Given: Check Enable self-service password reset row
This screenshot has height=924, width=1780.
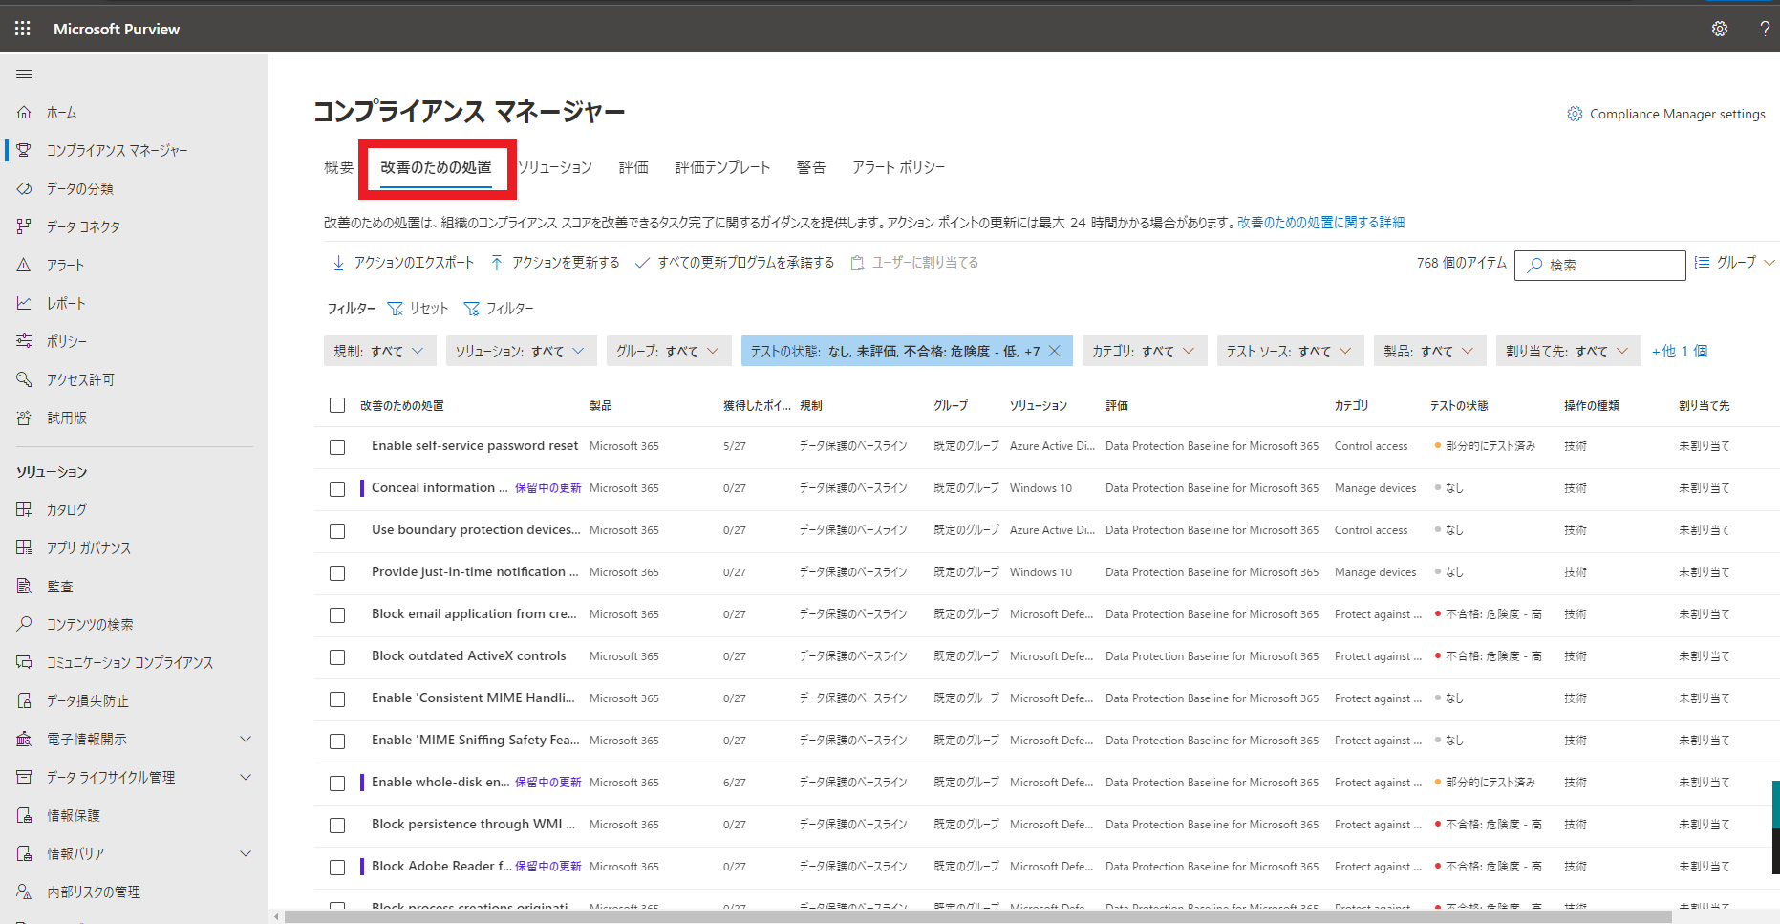Looking at the screenshot, I should [x=337, y=447].
